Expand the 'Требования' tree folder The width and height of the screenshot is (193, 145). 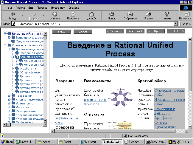coord(9,95)
